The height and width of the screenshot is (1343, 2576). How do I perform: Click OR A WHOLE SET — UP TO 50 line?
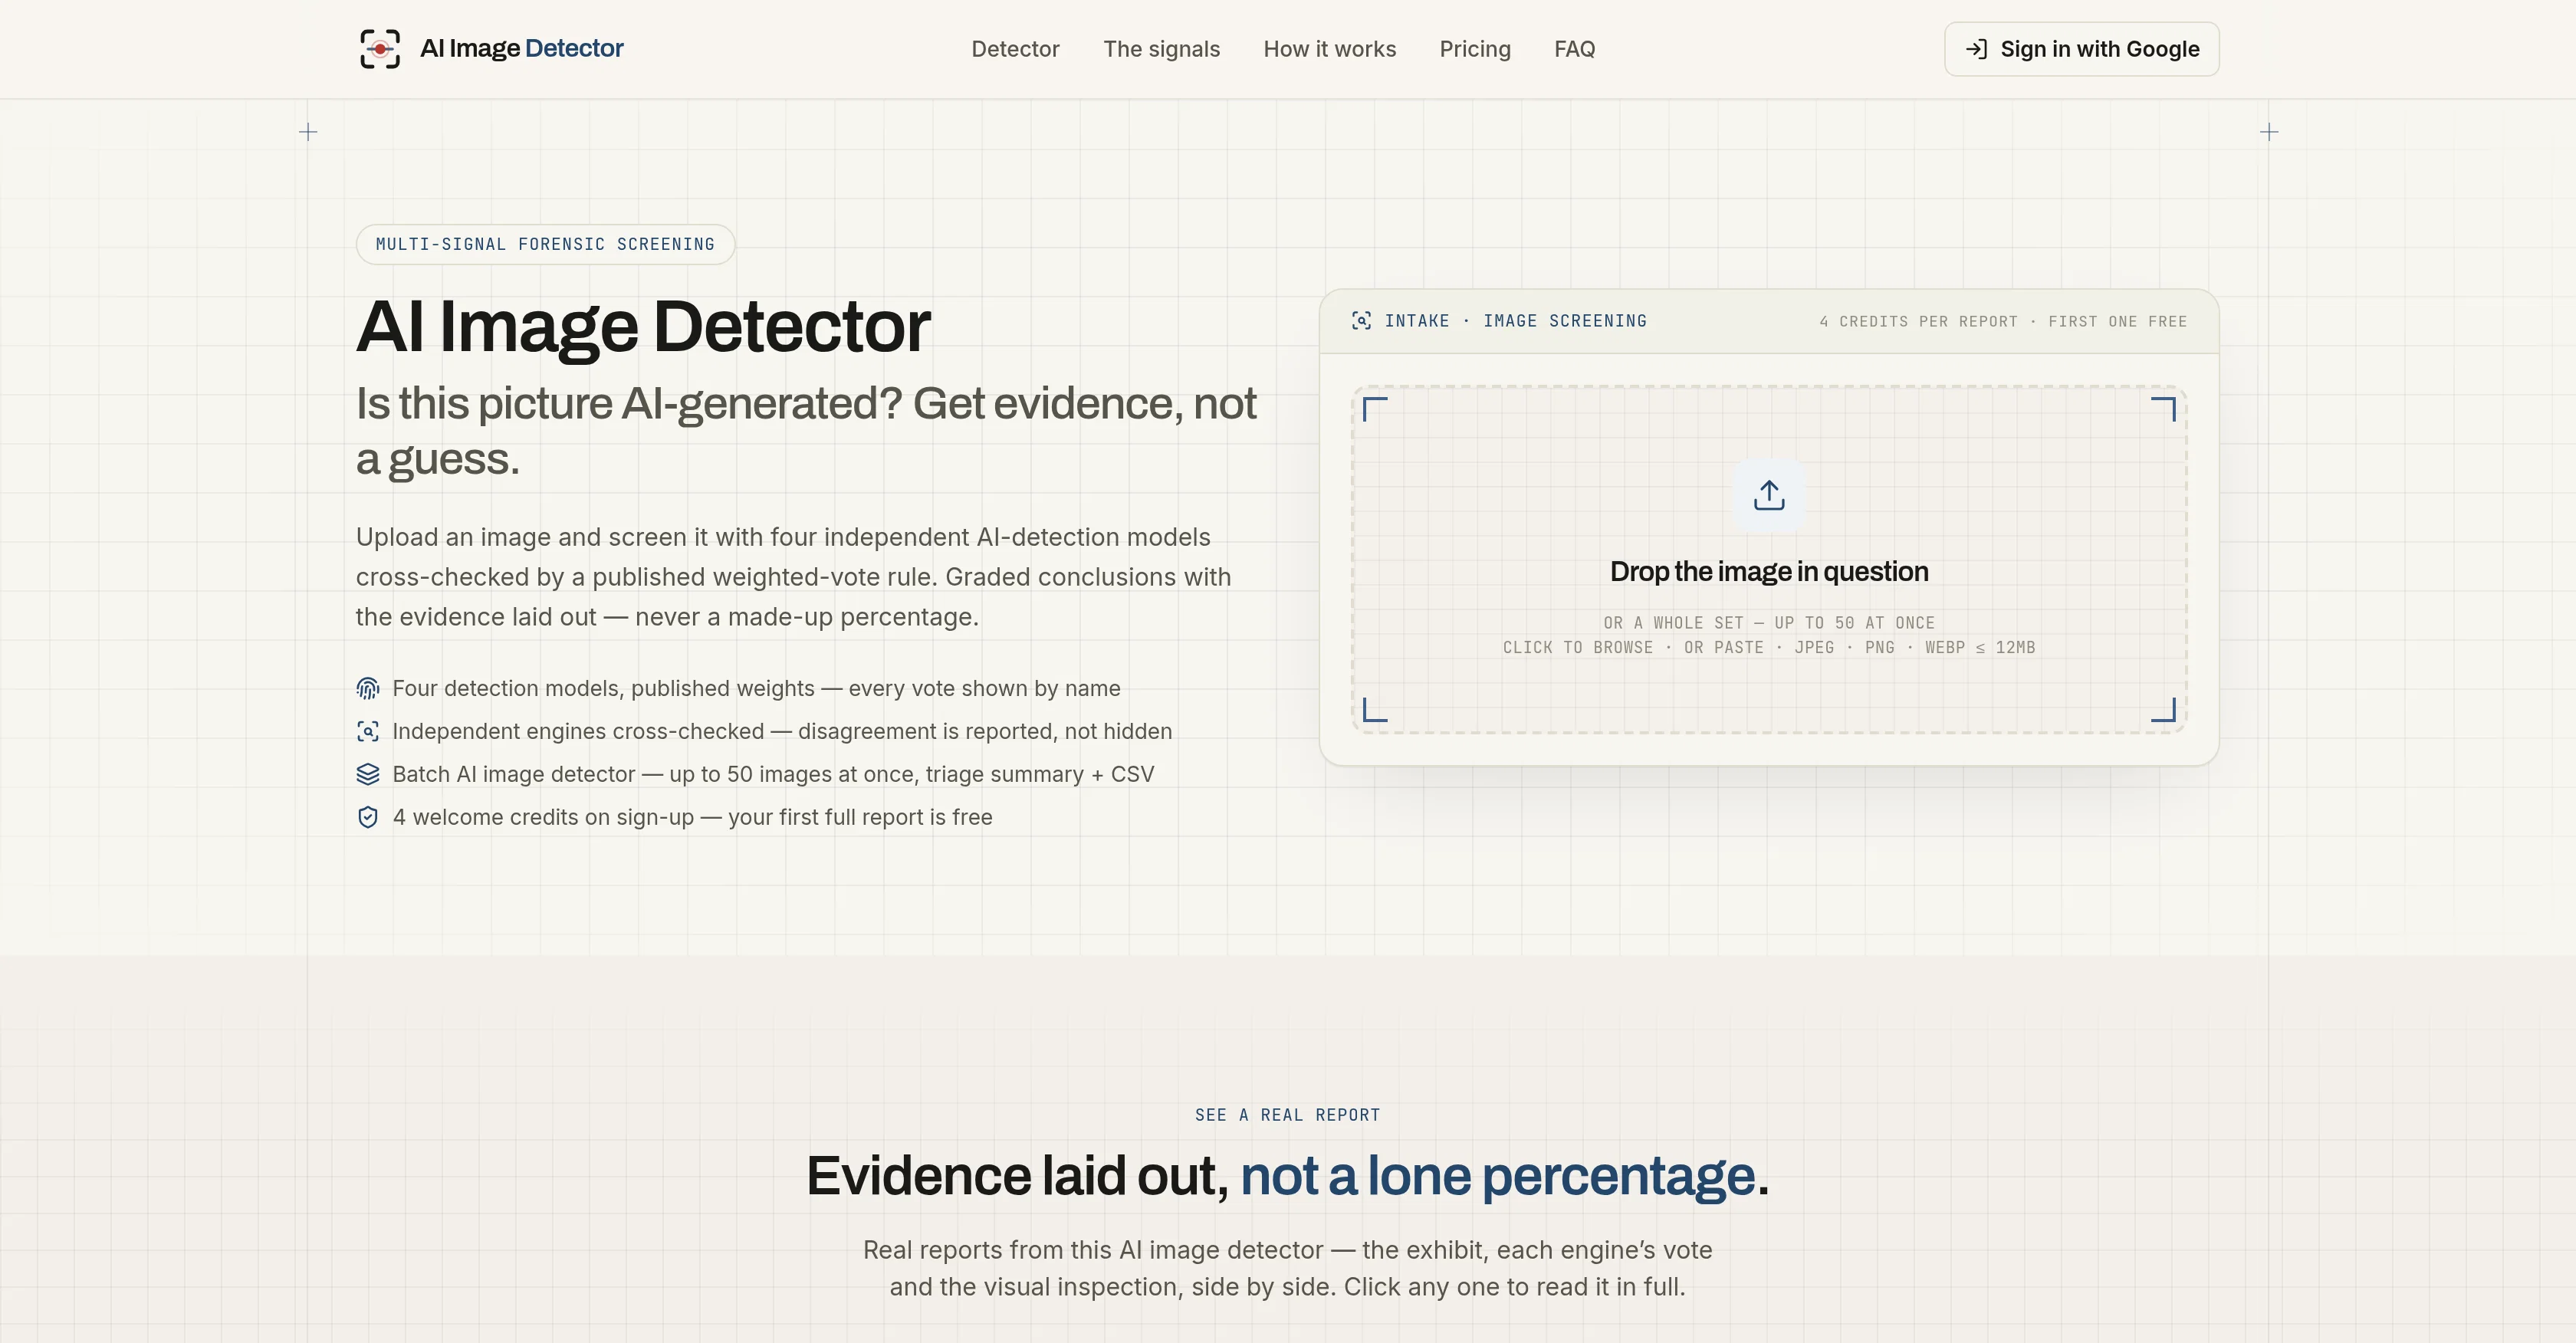click(x=1769, y=623)
